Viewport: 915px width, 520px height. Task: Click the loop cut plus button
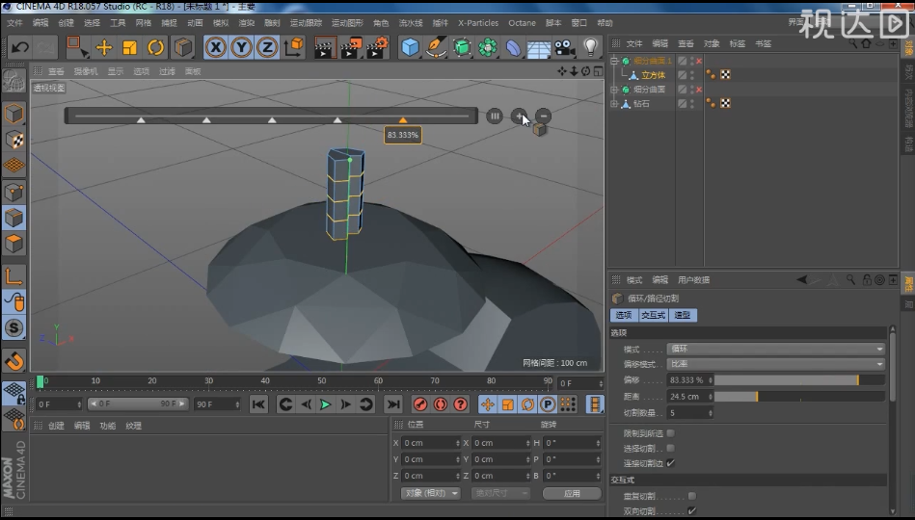(x=518, y=116)
